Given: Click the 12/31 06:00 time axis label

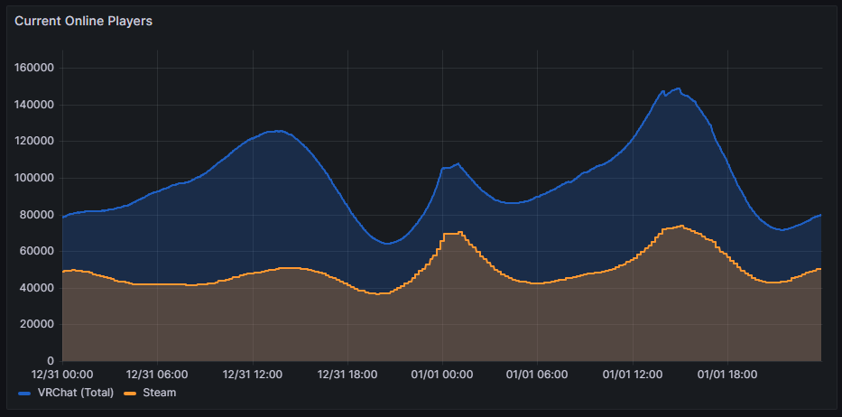Looking at the screenshot, I should pos(157,374).
